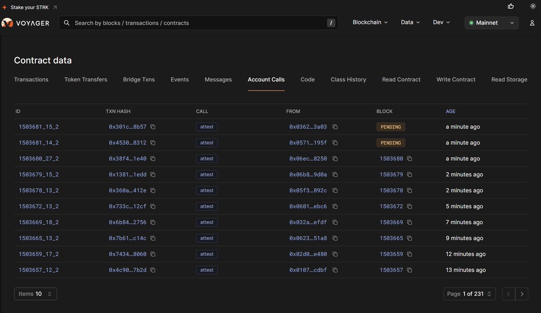The height and width of the screenshot is (313, 541).
Task: Focus the blocks/transactions search field
Action: pyautogui.click(x=198, y=23)
